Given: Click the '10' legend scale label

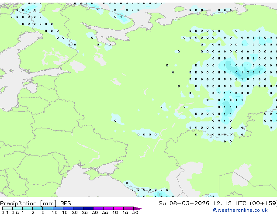Looking at the screenshot, I should tap(55, 212).
